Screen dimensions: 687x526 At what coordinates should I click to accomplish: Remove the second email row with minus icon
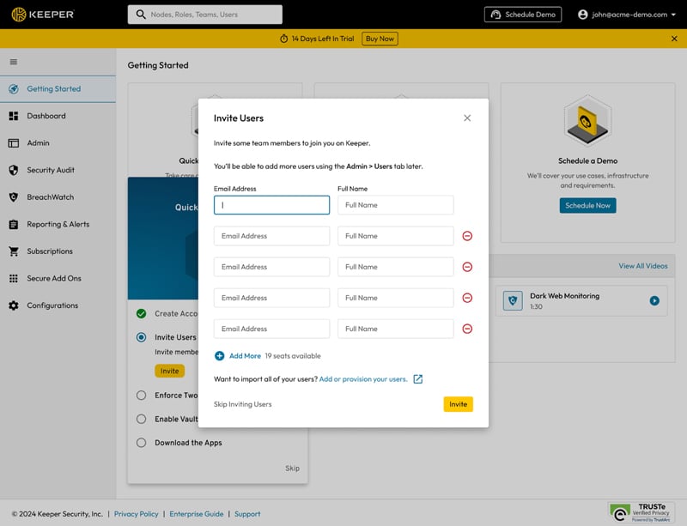point(467,236)
